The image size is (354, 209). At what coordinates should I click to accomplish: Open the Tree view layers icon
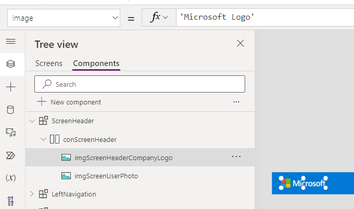(x=10, y=64)
